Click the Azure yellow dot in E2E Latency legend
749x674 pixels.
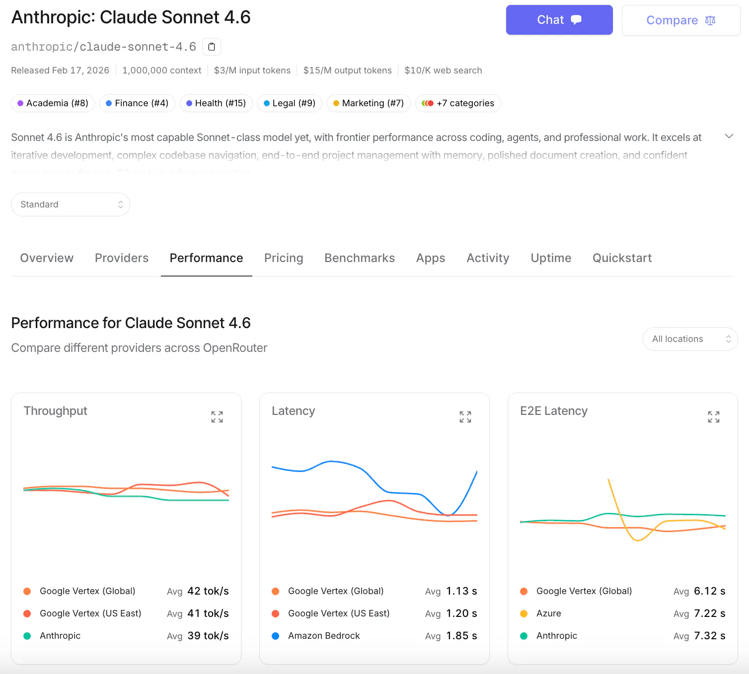coord(524,613)
